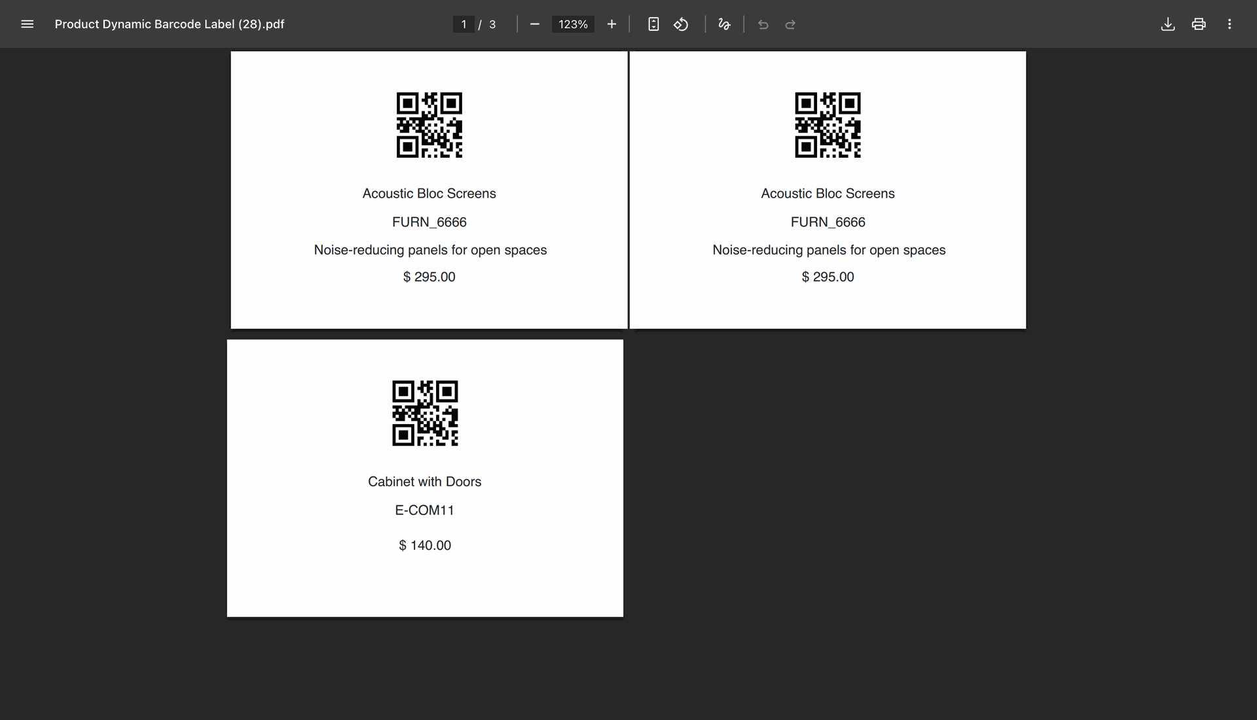This screenshot has width=1257, height=720.
Task: Select the 'E-COM11' product code
Action: click(x=425, y=511)
